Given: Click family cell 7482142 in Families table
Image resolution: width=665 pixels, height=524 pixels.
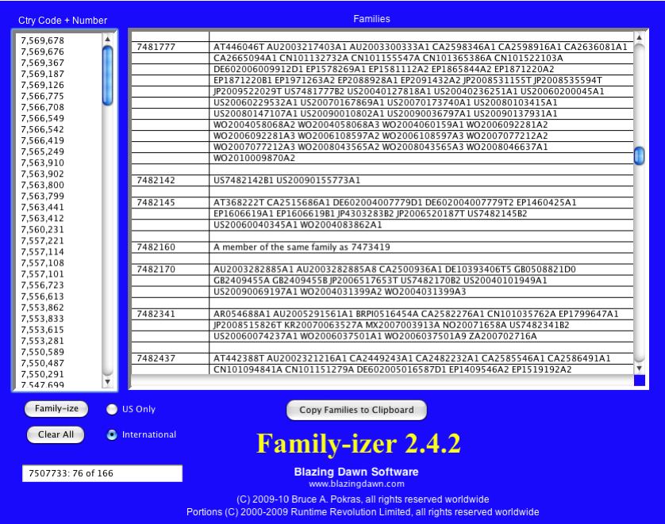Looking at the screenshot, I should pos(171,181).
